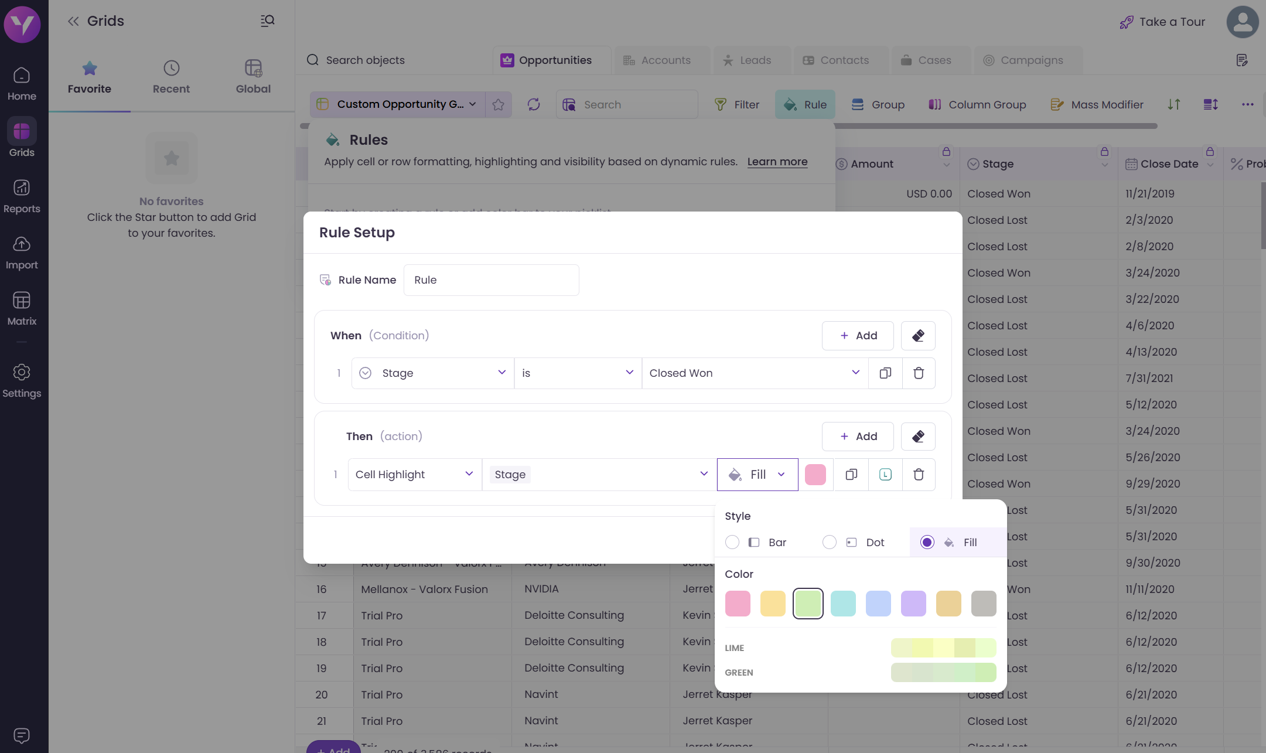Click the Take a Tour button

tap(1162, 22)
